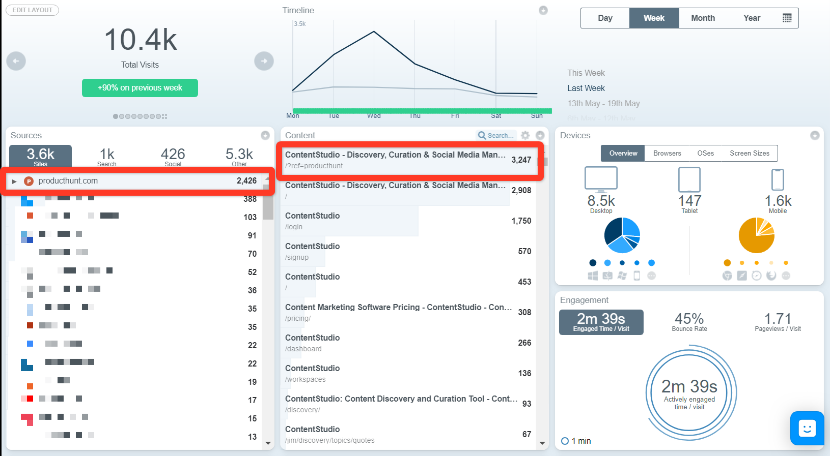Image resolution: width=830 pixels, height=456 pixels.
Task: Select the older Windows flag OS icon
Action: 622,276
